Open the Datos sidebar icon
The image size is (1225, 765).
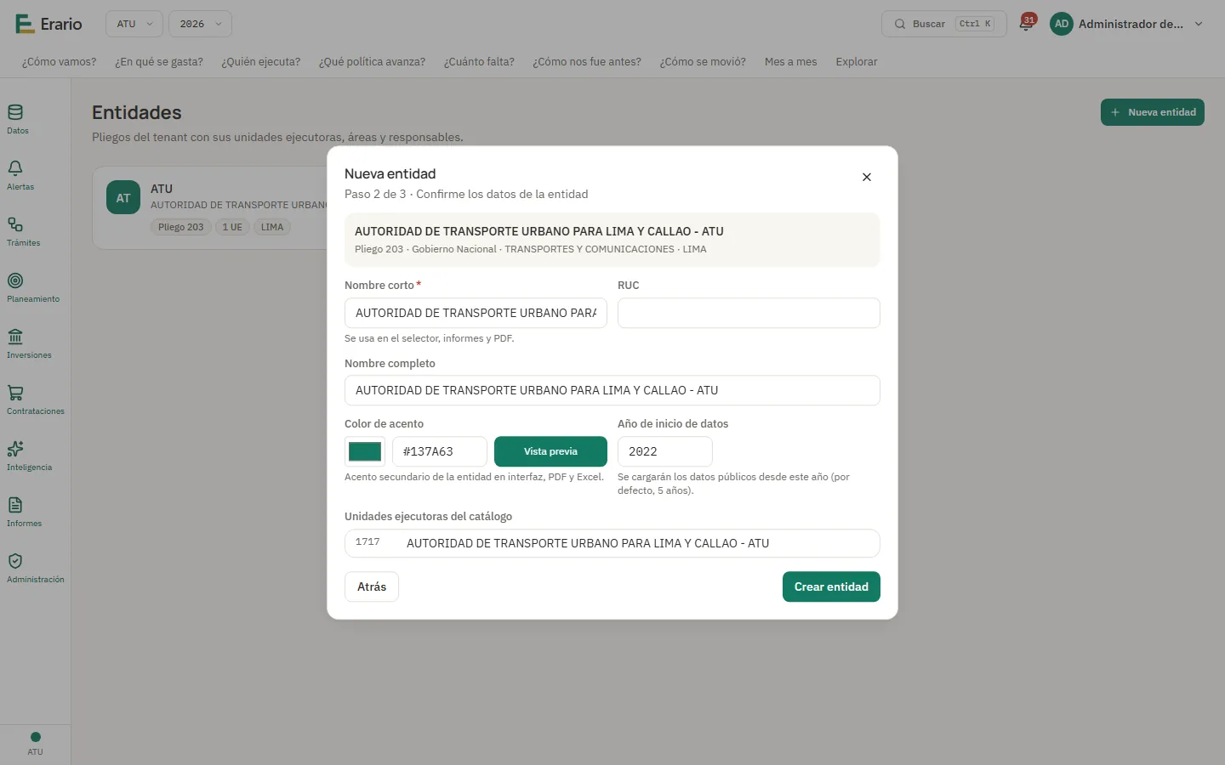tap(15, 112)
